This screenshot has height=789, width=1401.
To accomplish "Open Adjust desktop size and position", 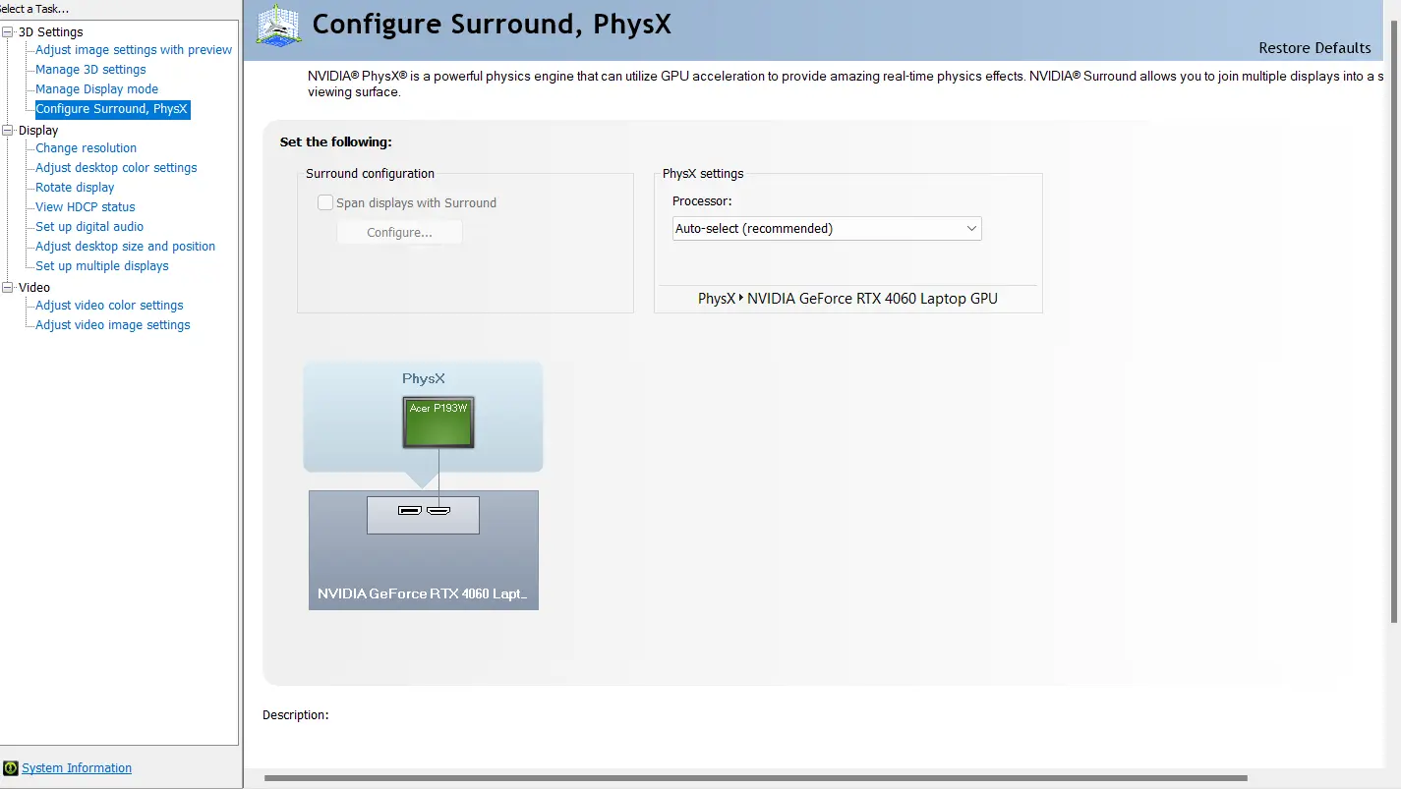I will coord(125,247).
